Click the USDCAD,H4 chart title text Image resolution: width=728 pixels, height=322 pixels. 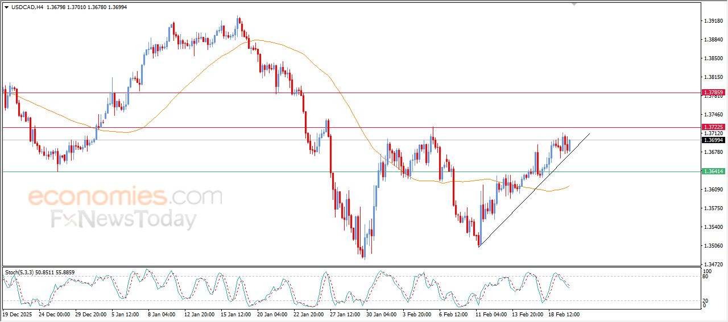pyautogui.click(x=27, y=7)
